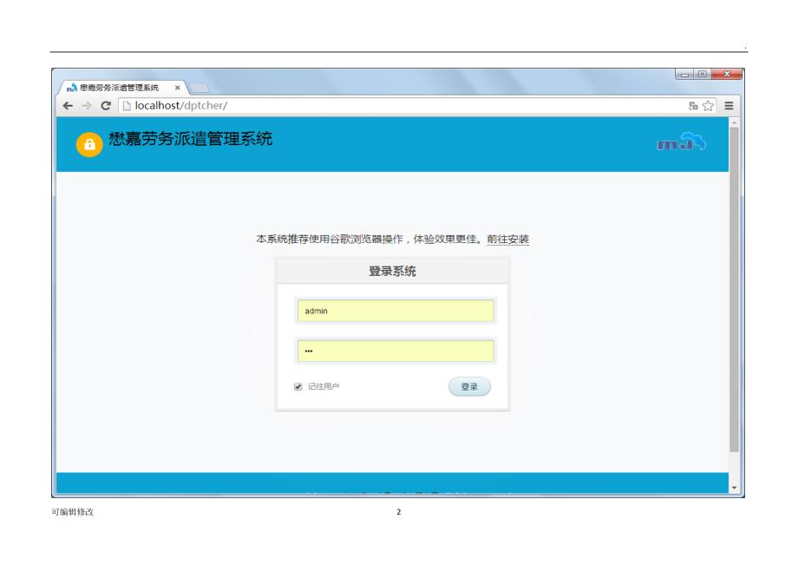Maximize the browser window
The width and height of the screenshot is (798, 565).
point(702,75)
